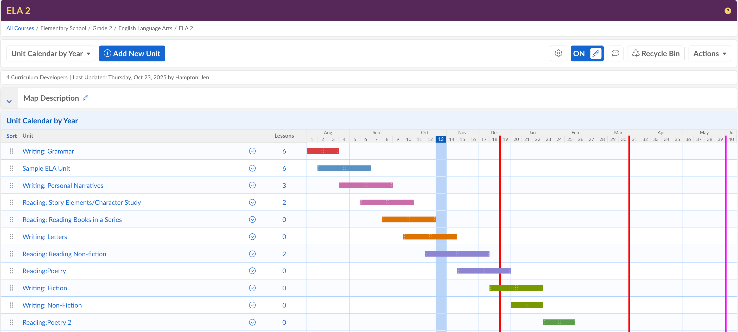The height and width of the screenshot is (332, 738).
Task: Open the Actions menu
Action: point(709,53)
